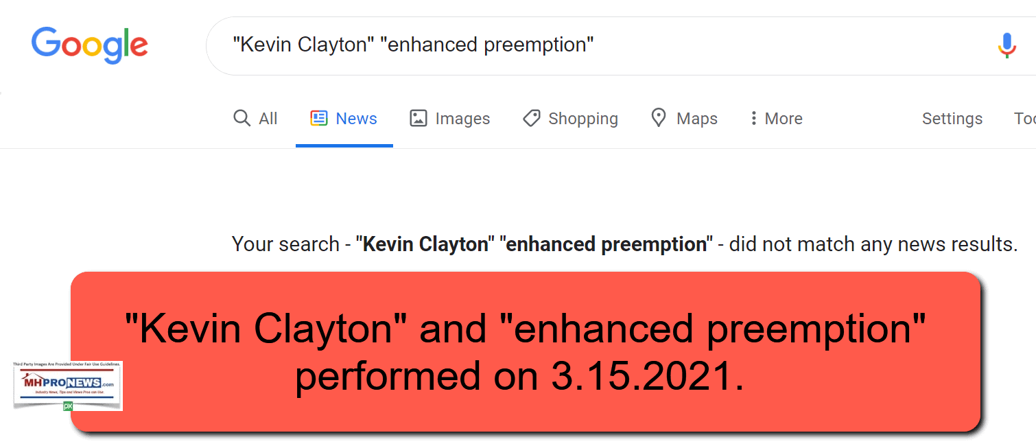Click the Google logo
The image size is (1036, 446).
tap(89, 45)
